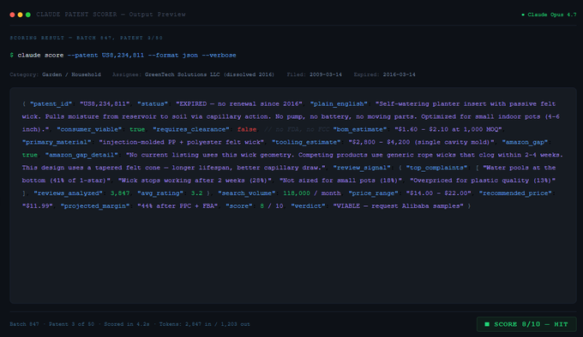
Task: Click the "recommended_price" JSON key
Action: point(515,193)
